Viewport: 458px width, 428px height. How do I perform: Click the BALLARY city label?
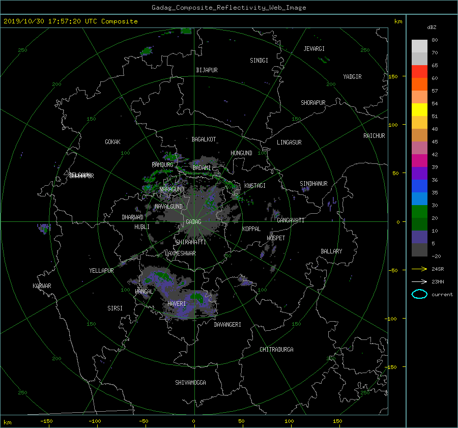(331, 251)
